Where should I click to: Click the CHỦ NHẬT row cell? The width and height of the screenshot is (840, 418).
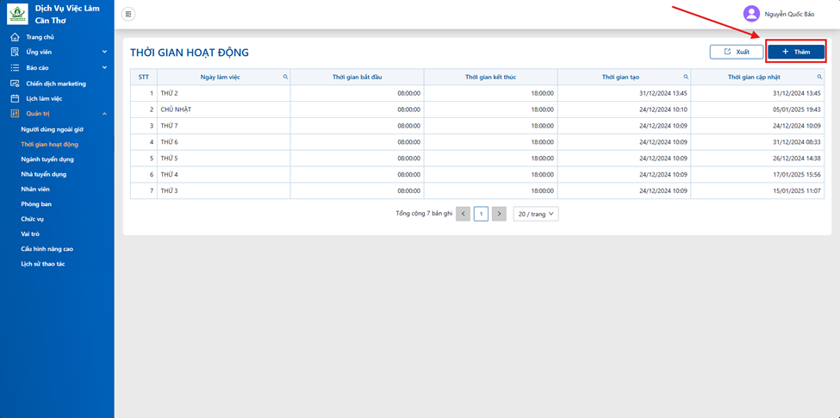point(224,109)
